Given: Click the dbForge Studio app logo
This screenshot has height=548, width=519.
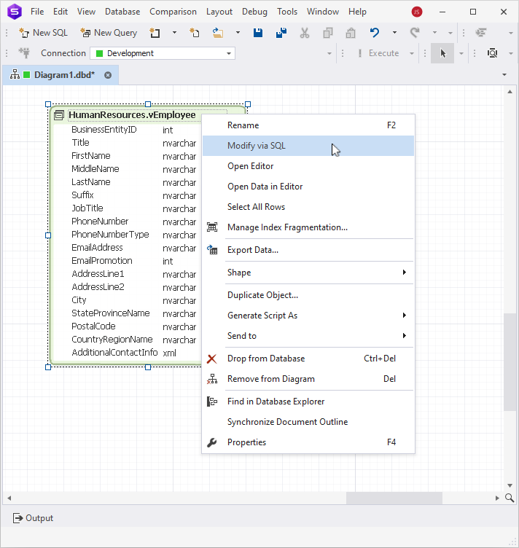Looking at the screenshot, I should (x=15, y=12).
